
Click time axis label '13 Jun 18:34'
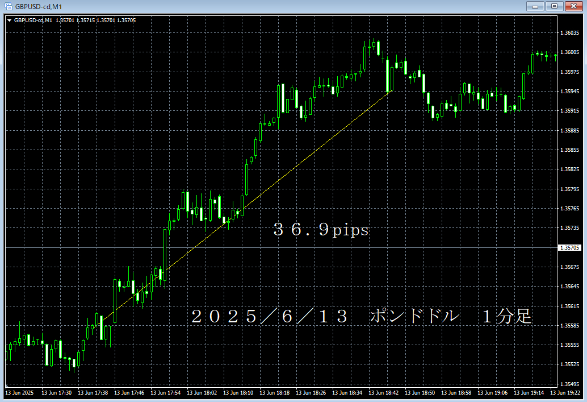(347, 393)
